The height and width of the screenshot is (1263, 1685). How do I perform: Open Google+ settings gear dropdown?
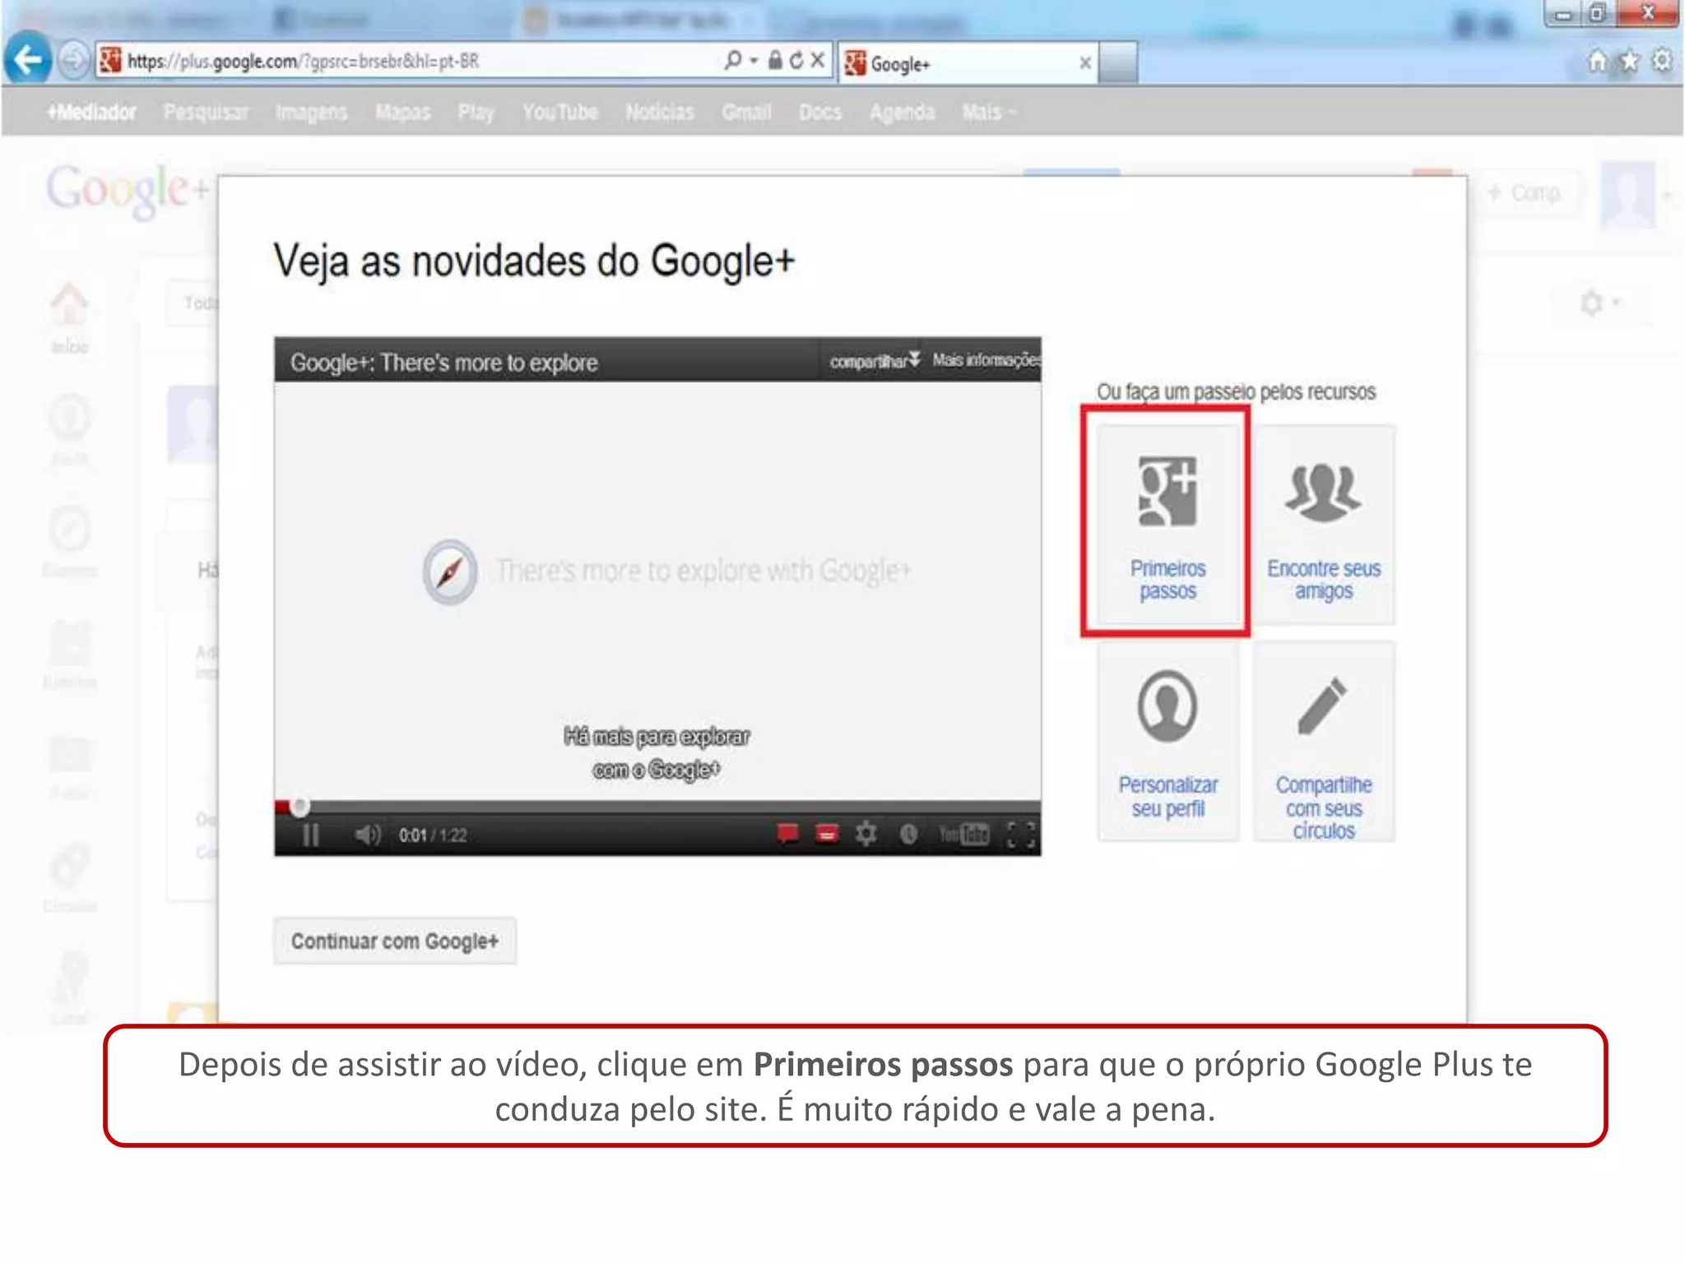point(1599,303)
